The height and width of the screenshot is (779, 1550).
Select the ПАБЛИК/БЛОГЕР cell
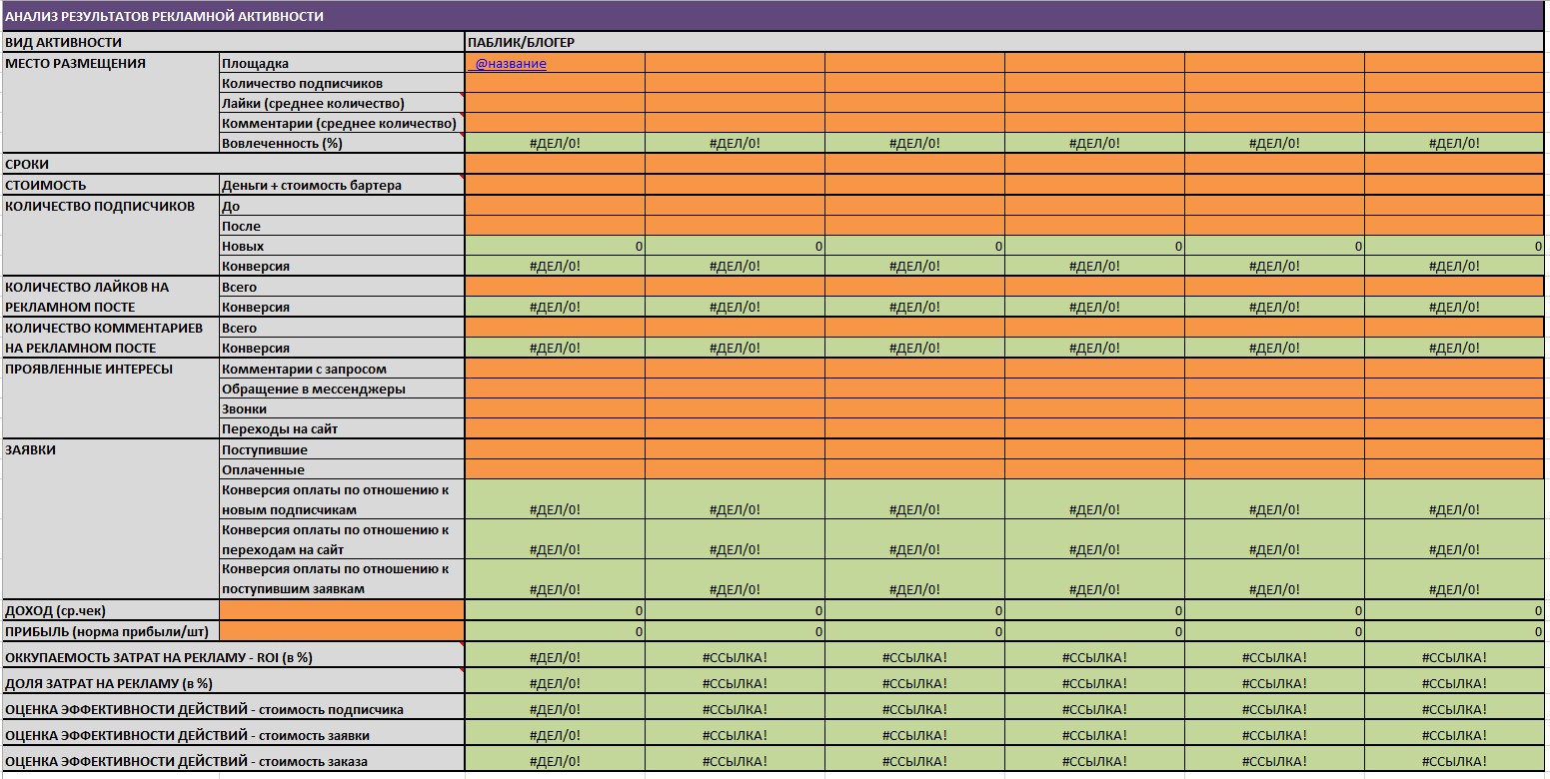tap(1004, 42)
